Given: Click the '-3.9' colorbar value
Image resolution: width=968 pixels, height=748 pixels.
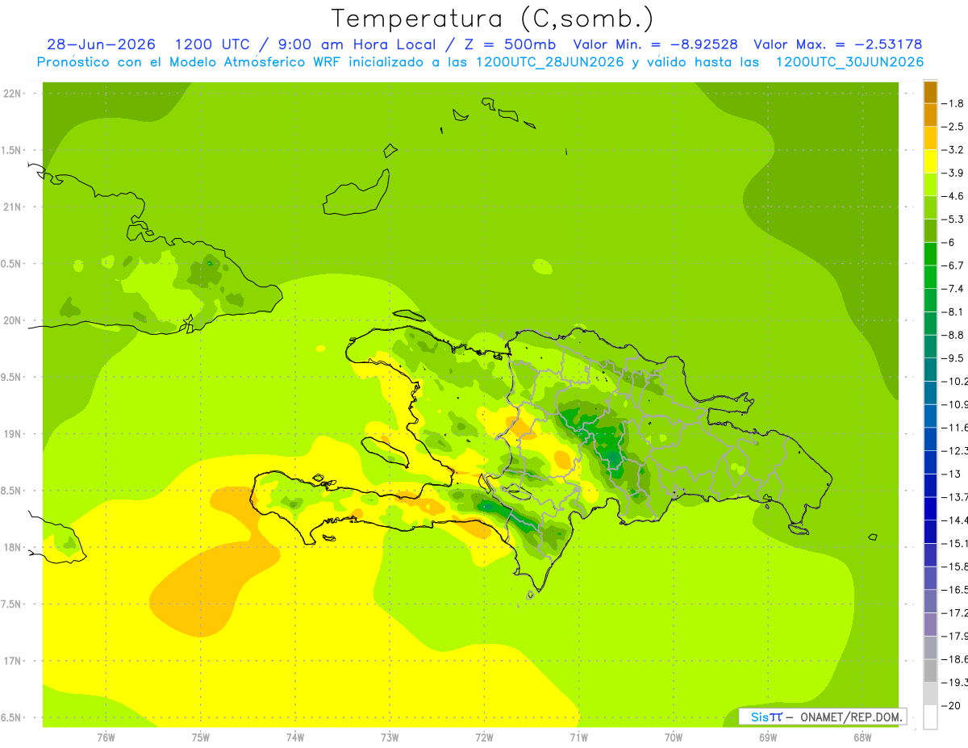Looking at the screenshot, I should tap(953, 173).
